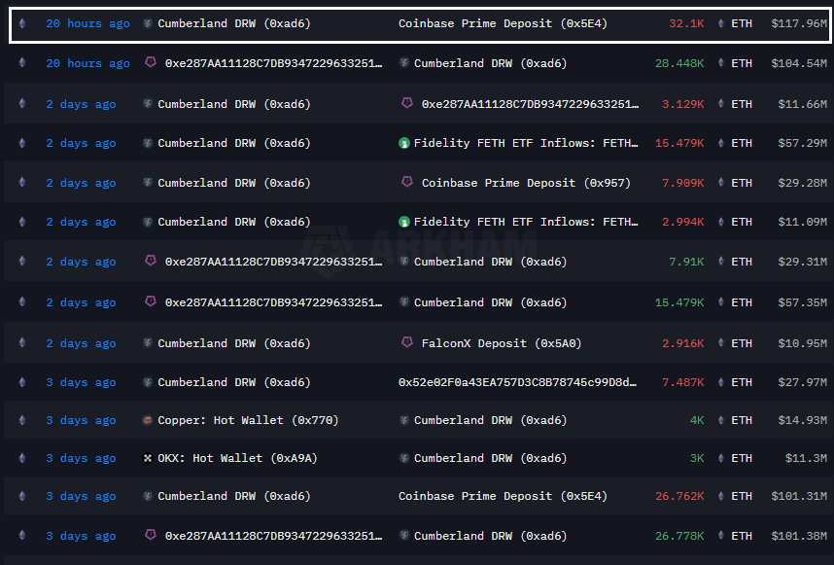
Task: Click the ETH label in the $27.97M row
Action: 742,382
